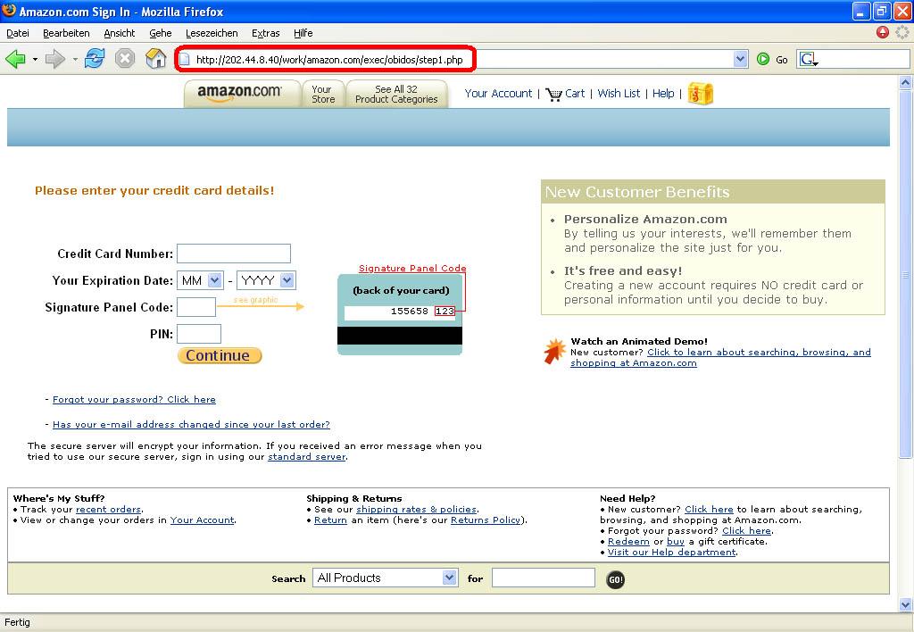
Task: Click the standard server link
Action: [x=307, y=456]
